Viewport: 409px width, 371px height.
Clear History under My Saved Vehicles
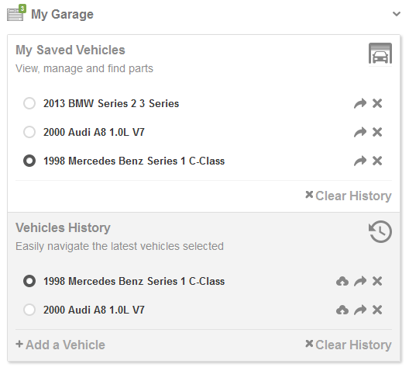click(x=349, y=196)
